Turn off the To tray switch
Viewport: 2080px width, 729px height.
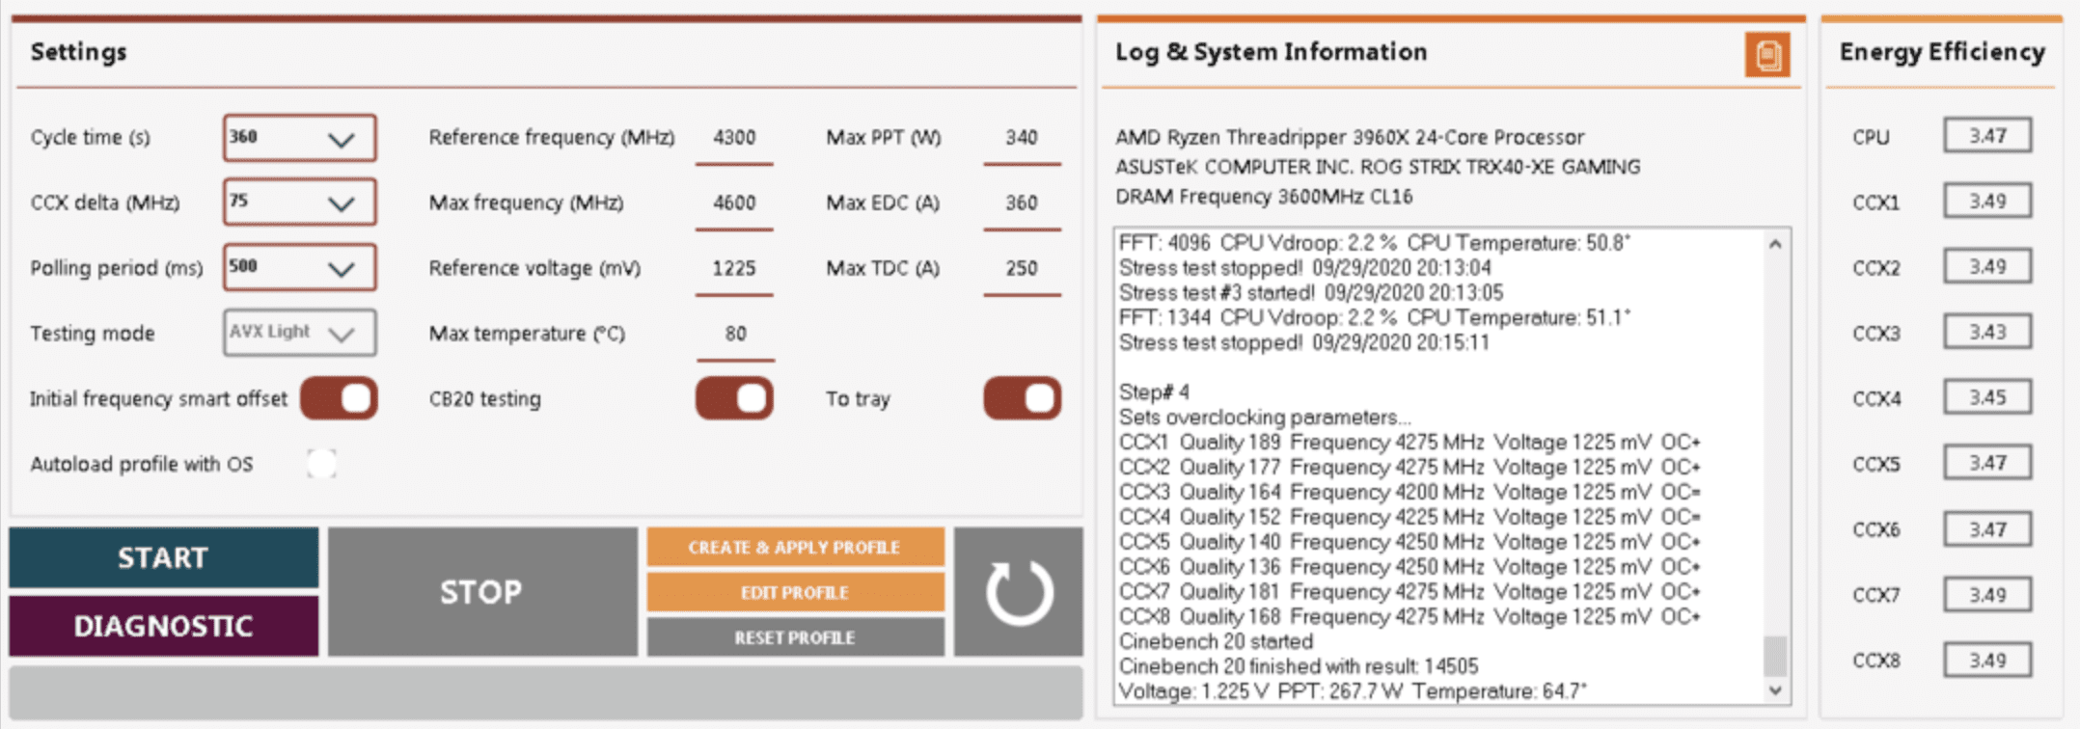click(1022, 398)
